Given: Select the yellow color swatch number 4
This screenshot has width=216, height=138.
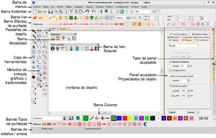Looking at the screenshot, I should [x=130, y=118].
